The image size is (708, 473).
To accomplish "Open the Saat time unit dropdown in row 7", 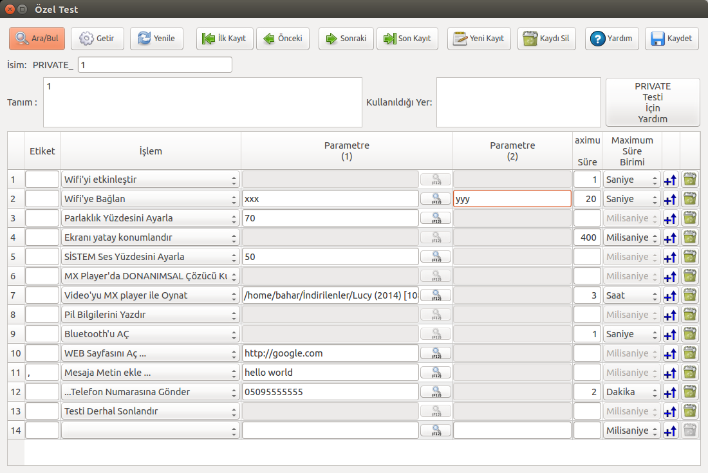I will tap(631, 295).
